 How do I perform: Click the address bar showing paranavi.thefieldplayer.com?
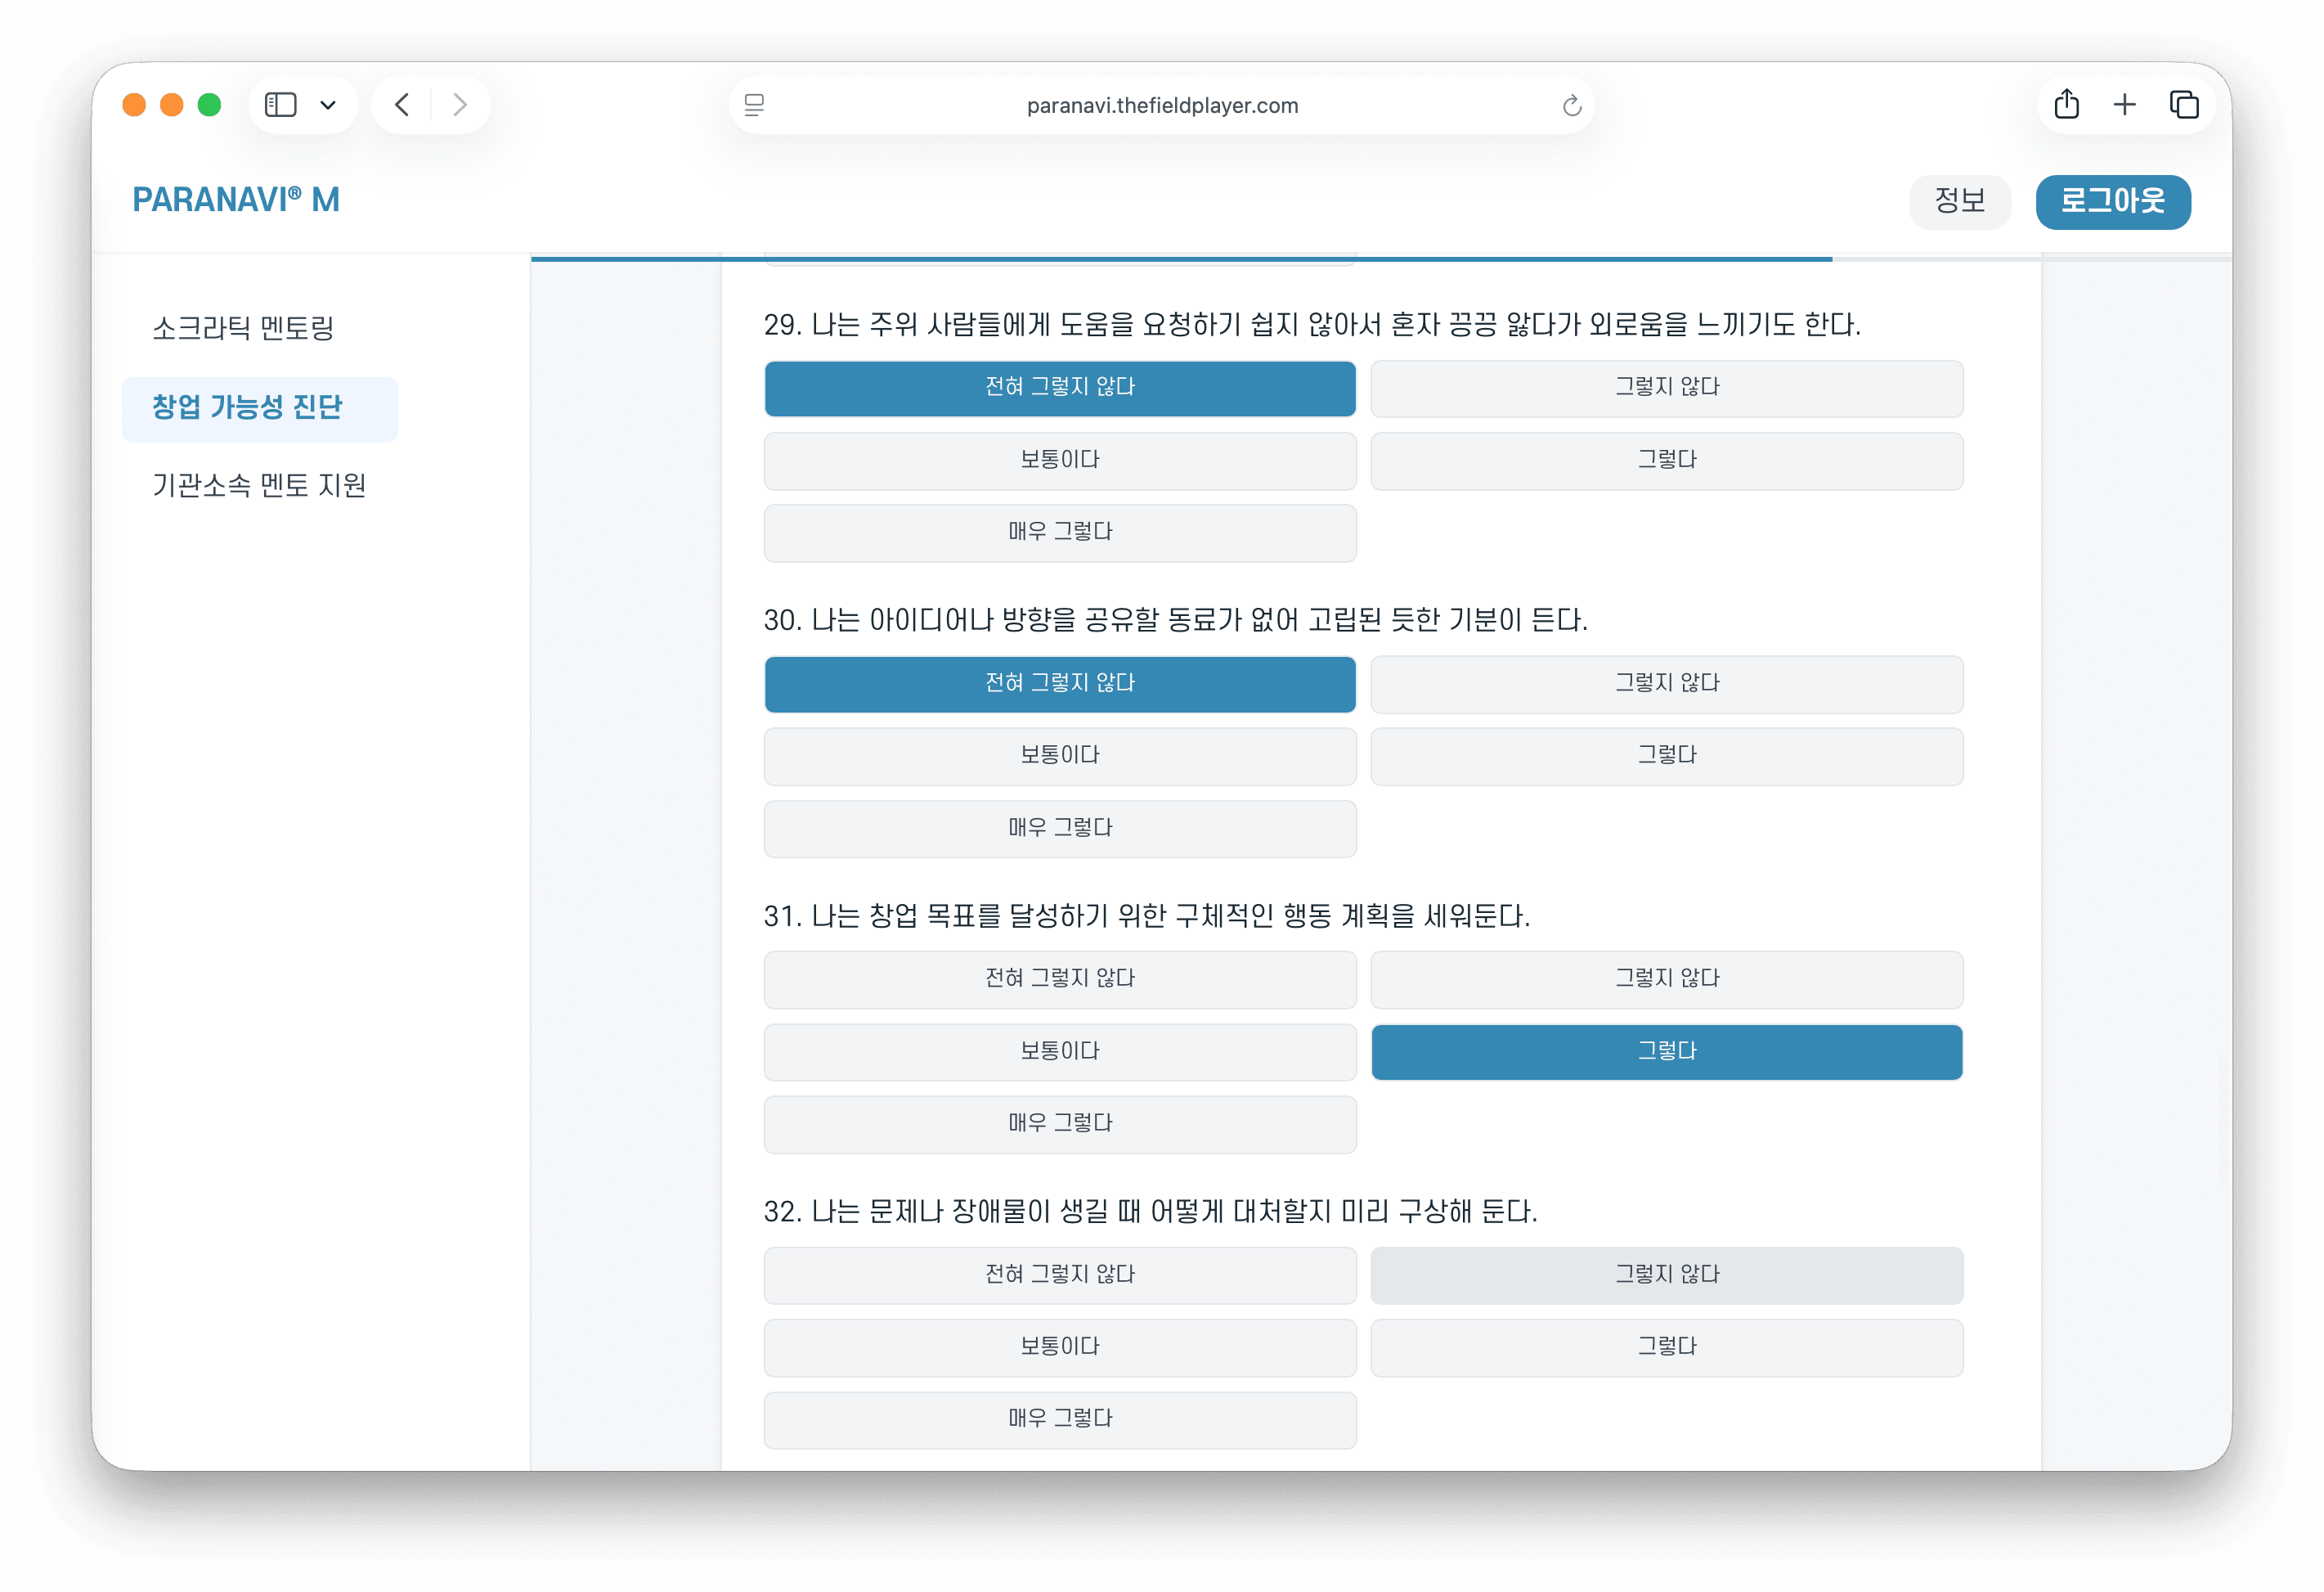click(1161, 104)
